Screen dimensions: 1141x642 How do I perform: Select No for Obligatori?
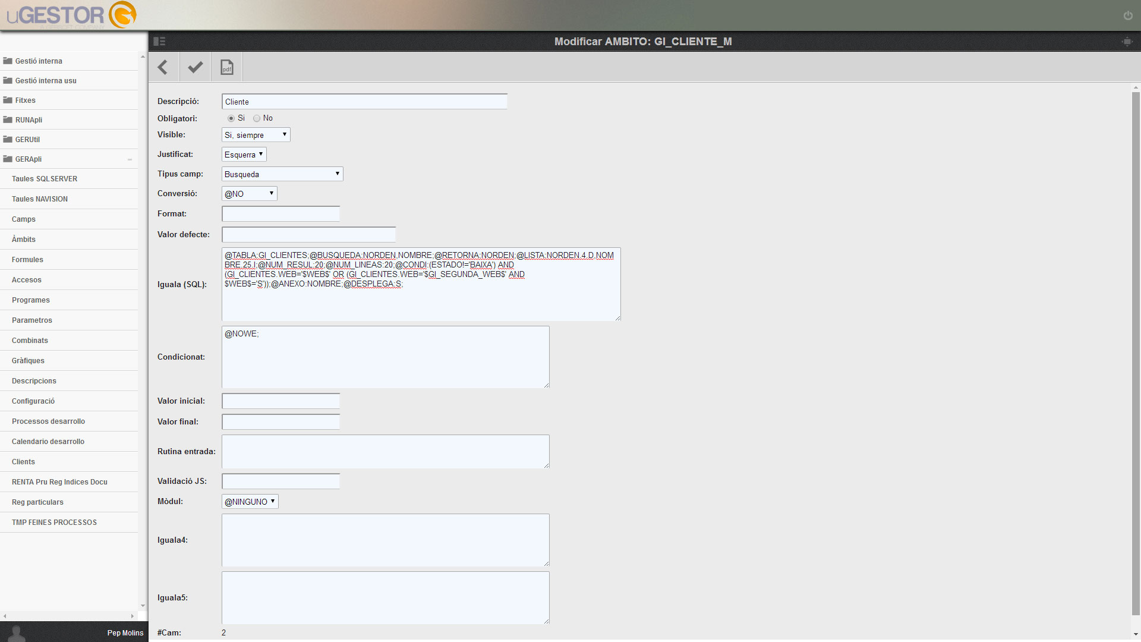click(x=257, y=118)
